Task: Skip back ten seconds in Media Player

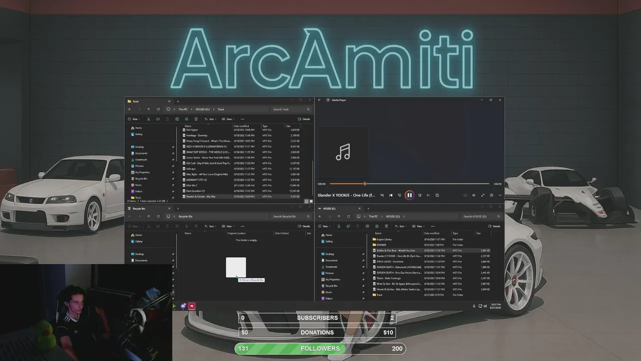Action: click(x=400, y=195)
